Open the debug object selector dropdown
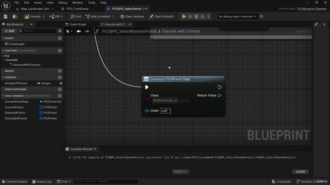 tap(237, 16)
